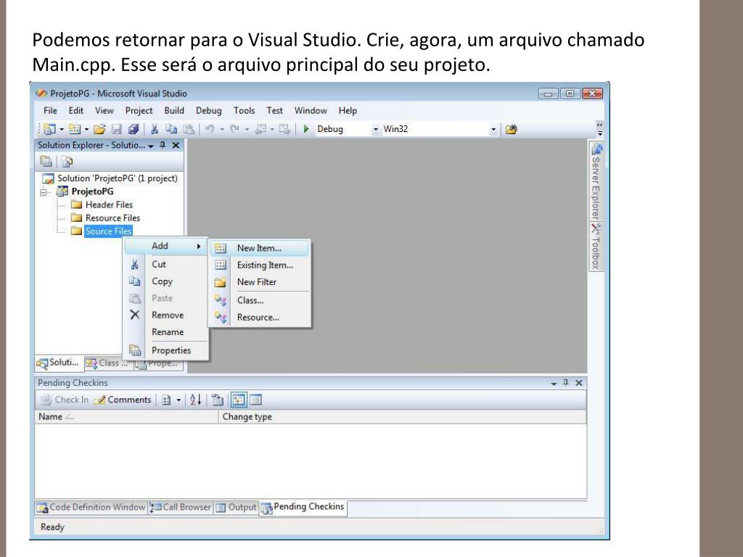Click the Navigate Backward toolbar icon
Screen dimensions: 743x557
[x=260, y=129]
